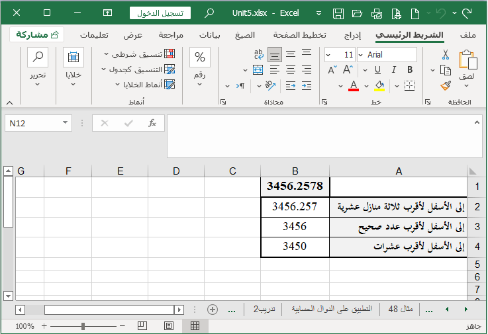Toggle Bold formatting
488x334 pixels.
tap(410, 69)
